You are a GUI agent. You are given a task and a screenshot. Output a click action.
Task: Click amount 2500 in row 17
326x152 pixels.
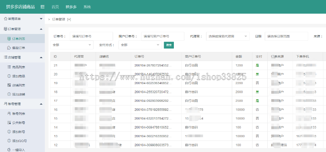pyautogui.click(x=239, y=101)
